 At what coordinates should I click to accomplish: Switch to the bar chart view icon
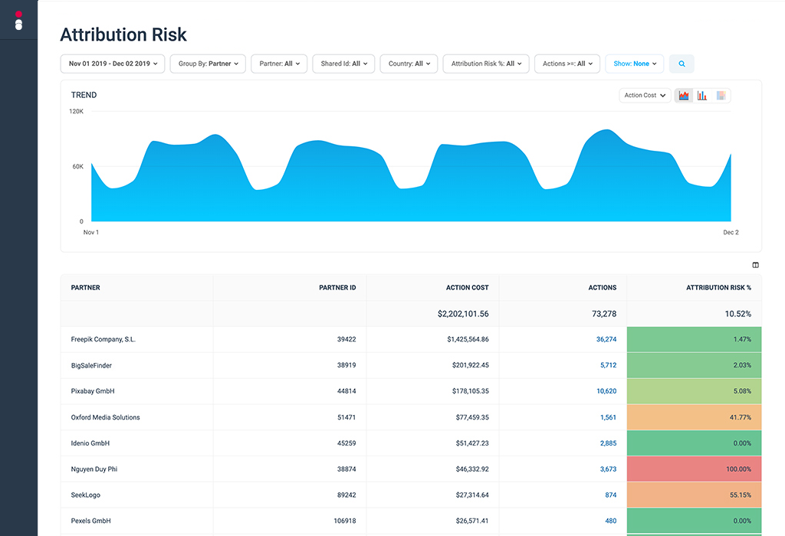click(702, 94)
